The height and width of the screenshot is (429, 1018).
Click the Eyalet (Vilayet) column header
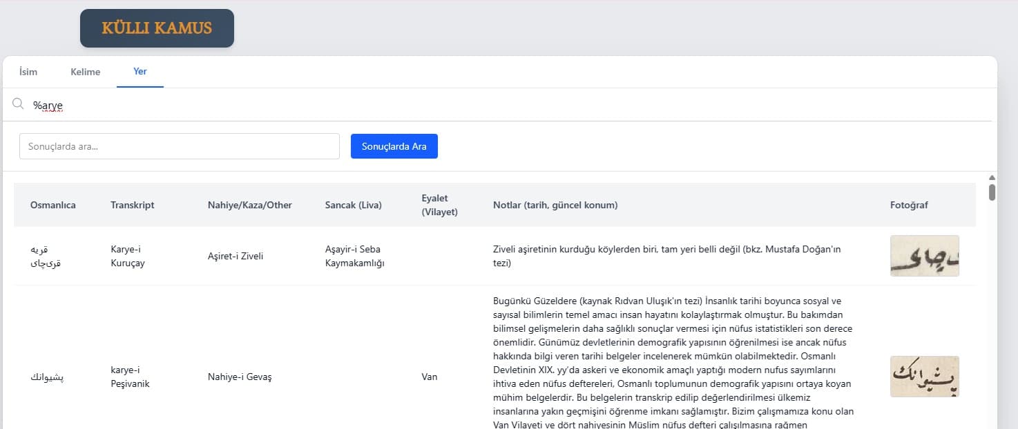(x=440, y=205)
